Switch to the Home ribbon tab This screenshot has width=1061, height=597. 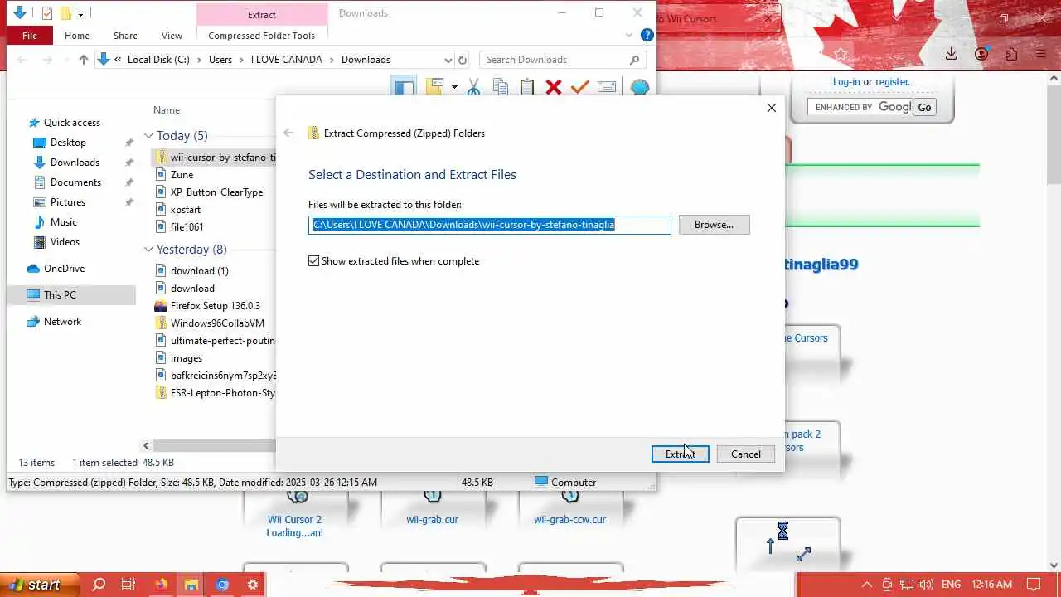(x=77, y=36)
